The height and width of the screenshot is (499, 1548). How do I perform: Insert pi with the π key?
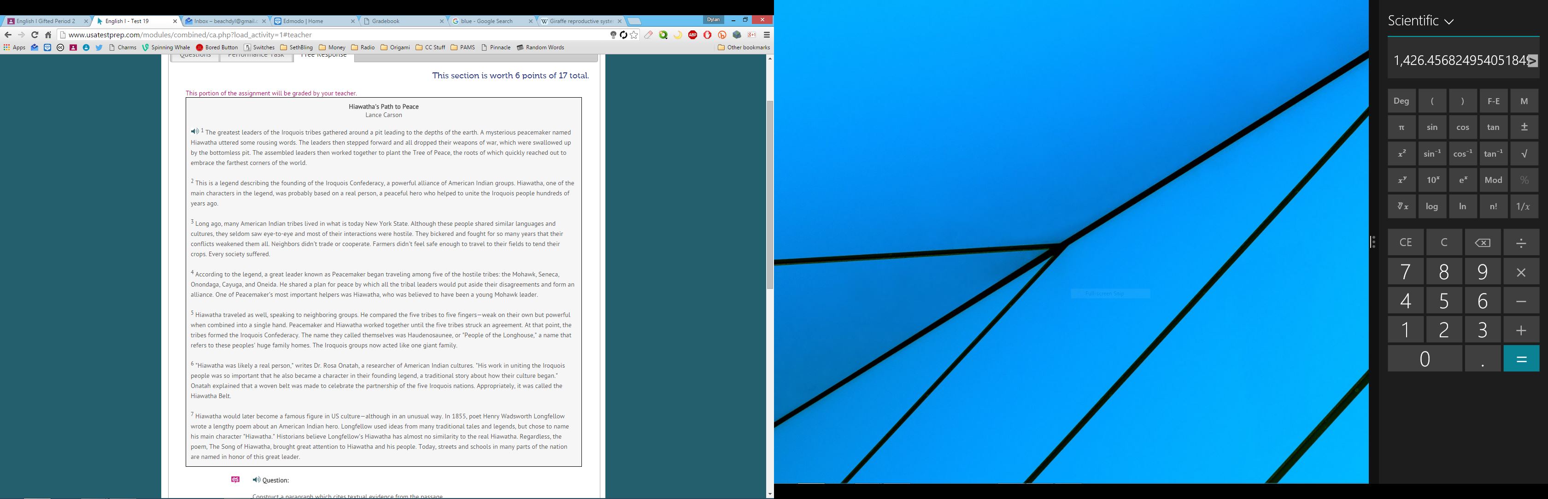pos(1401,128)
